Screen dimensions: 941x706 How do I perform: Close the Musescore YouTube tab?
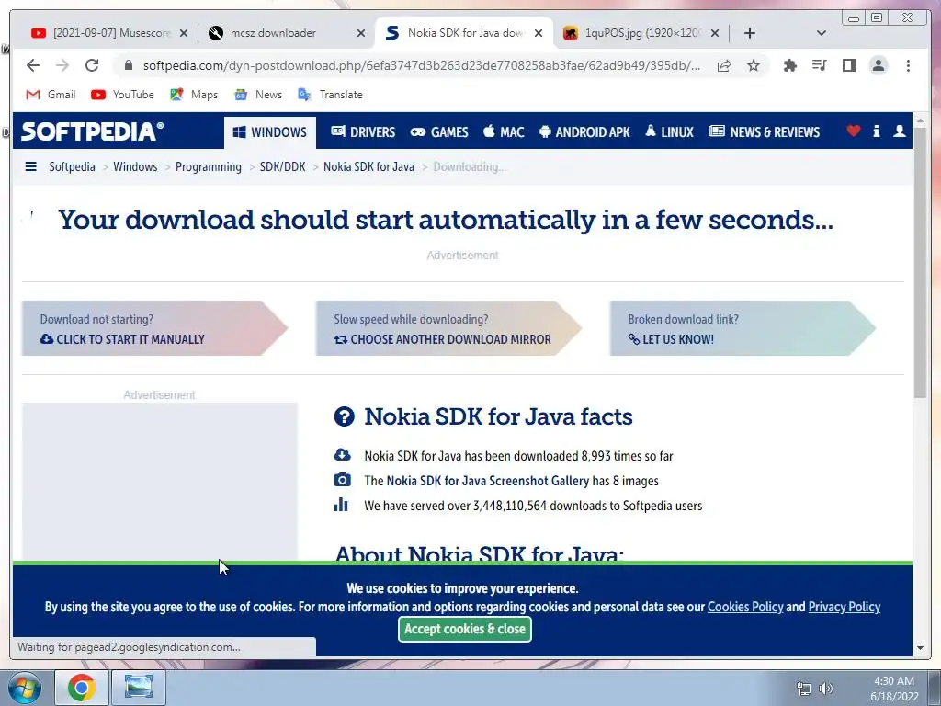pyautogui.click(x=184, y=33)
